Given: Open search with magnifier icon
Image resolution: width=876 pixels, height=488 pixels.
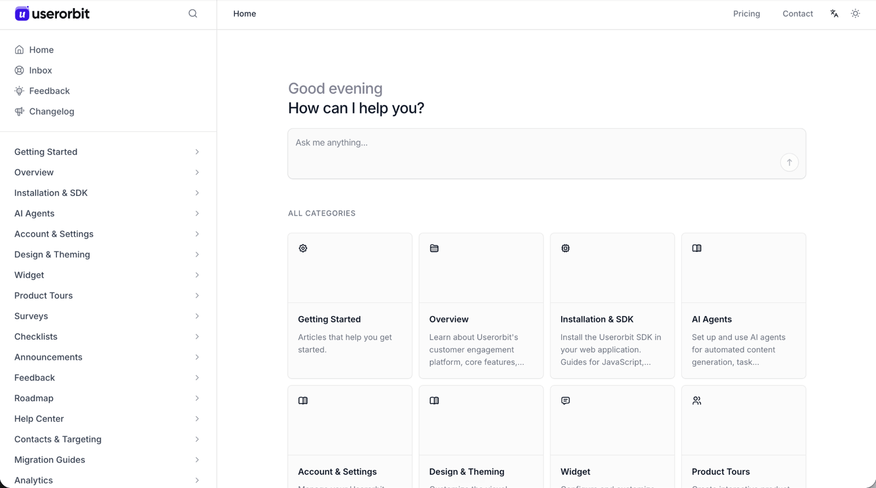Looking at the screenshot, I should 193,14.
